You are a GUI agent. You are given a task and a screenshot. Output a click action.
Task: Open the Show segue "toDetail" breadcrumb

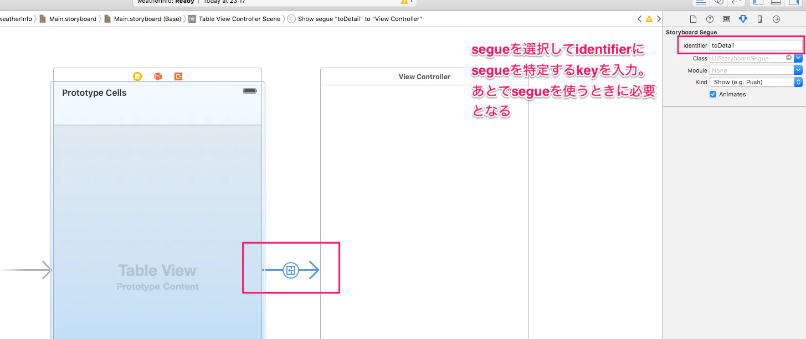[355, 19]
